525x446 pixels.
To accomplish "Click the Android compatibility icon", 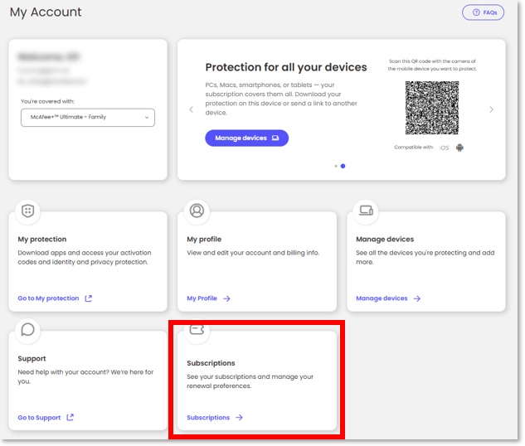I will coord(459,148).
